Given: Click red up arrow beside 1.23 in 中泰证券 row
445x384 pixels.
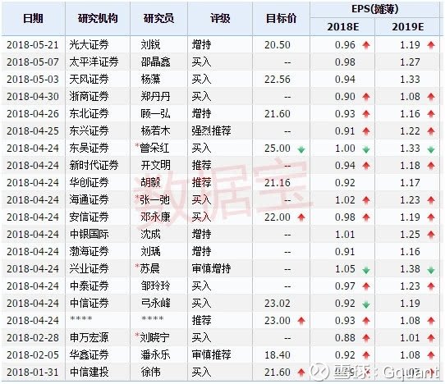Looking at the screenshot, I should [431, 286].
